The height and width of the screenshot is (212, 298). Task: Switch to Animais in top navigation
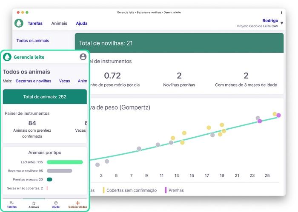[x=59, y=23]
